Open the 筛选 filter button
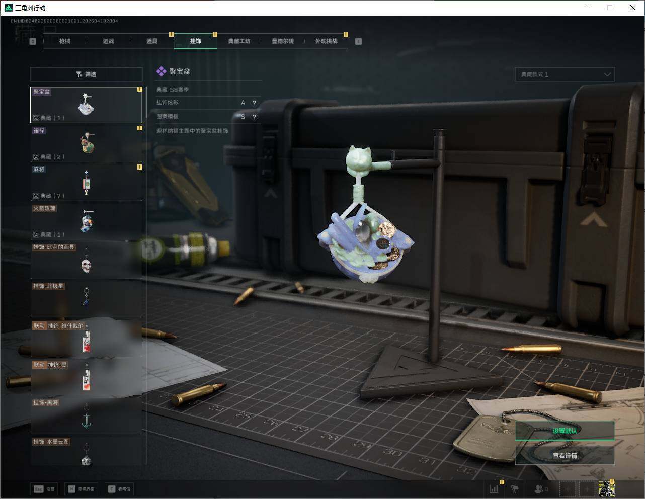 coord(86,74)
